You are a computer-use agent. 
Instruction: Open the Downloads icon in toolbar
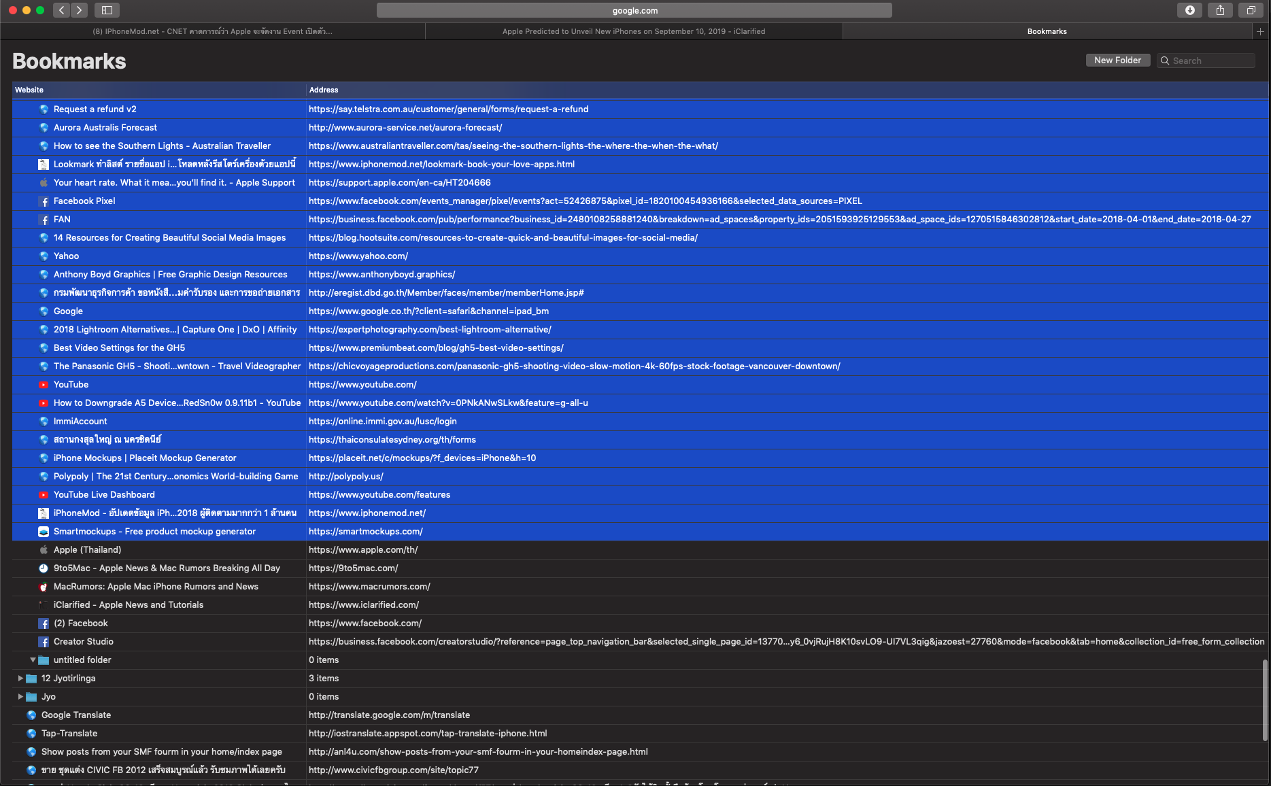[1189, 10]
